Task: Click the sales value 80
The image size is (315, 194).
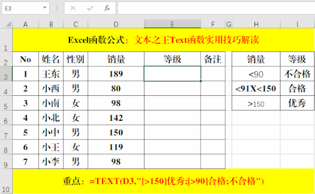Action: pyautogui.click(x=116, y=88)
